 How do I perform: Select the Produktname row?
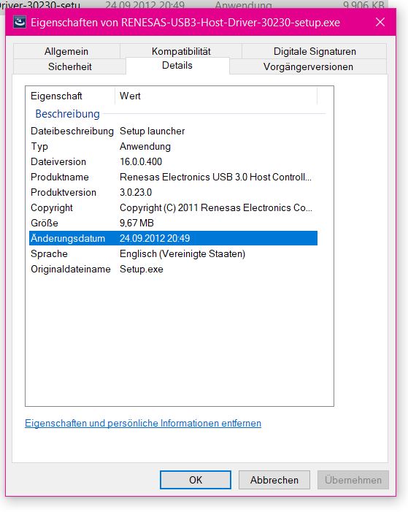[173, 177]
